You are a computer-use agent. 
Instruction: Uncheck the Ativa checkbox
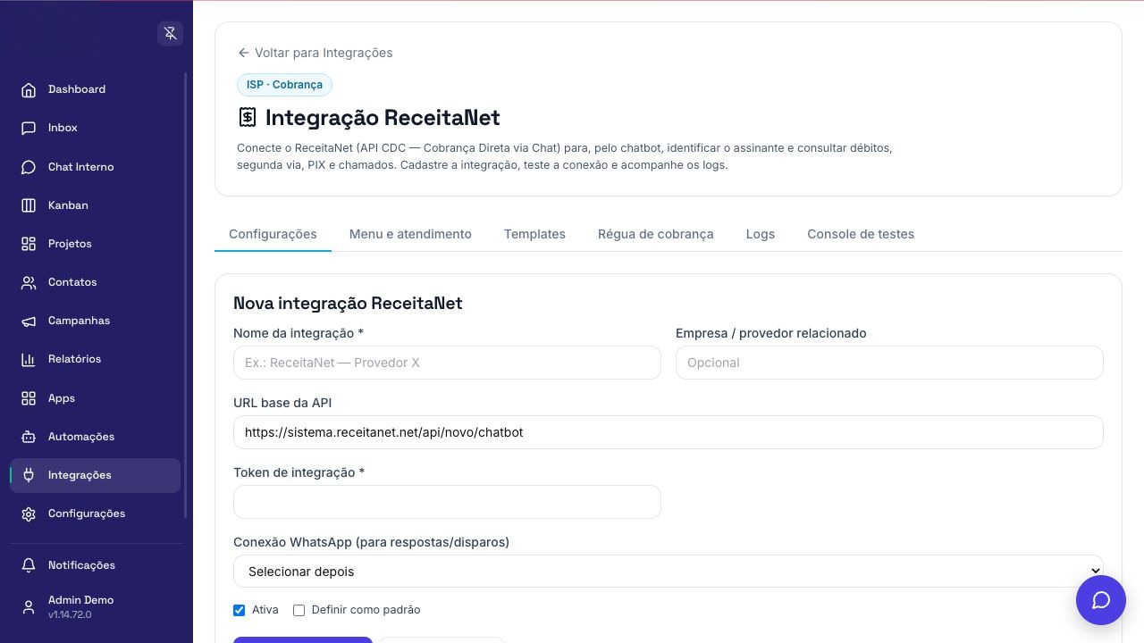[x=239, y=610]
